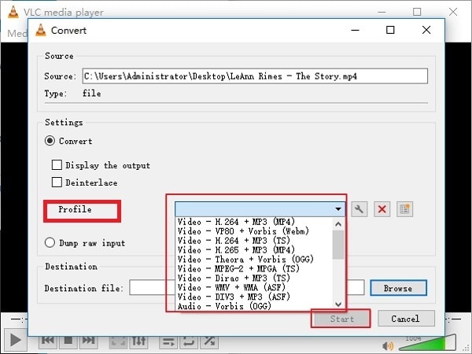Toggle fullscreen in VLC main window
472x354 pixels.
118,341
